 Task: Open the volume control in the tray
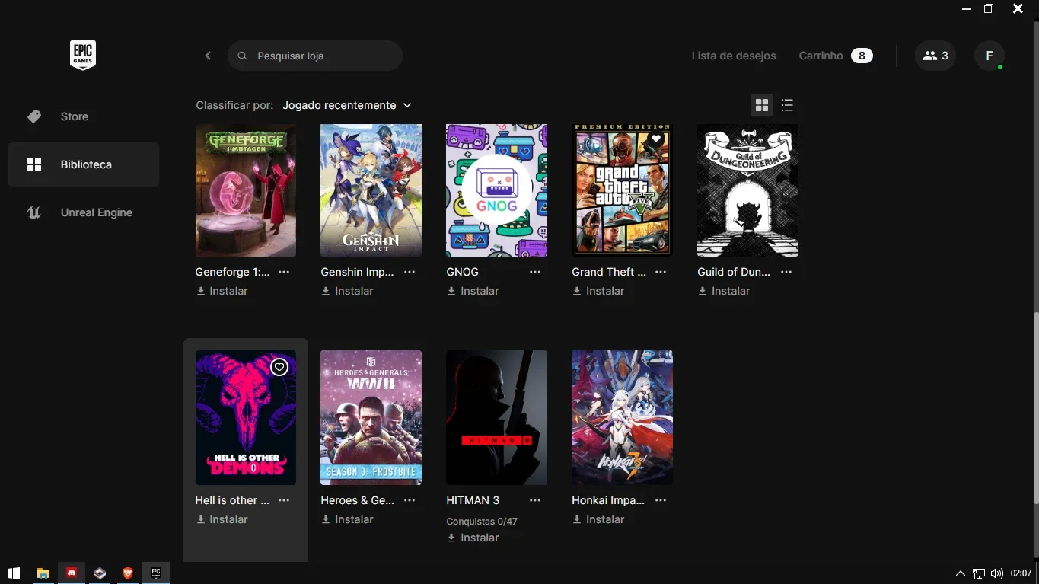point(997,573)
